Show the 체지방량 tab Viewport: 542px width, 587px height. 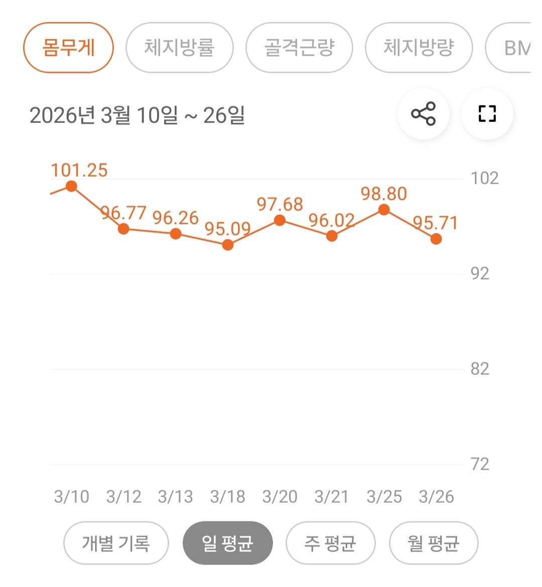(419, 48)
